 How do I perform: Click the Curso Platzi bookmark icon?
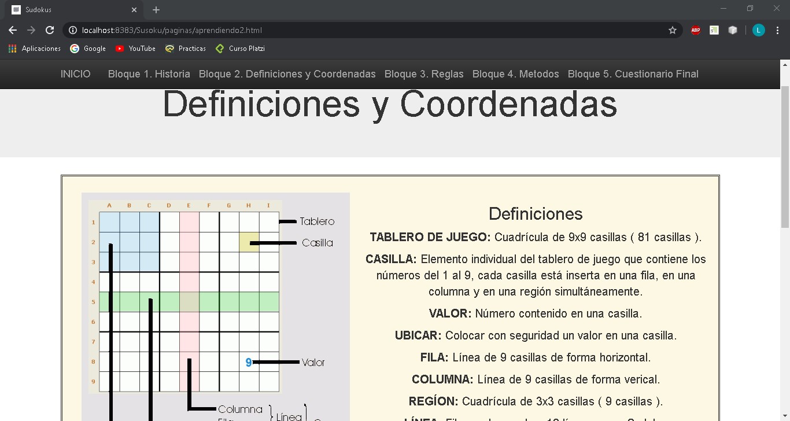click(219, 49)
